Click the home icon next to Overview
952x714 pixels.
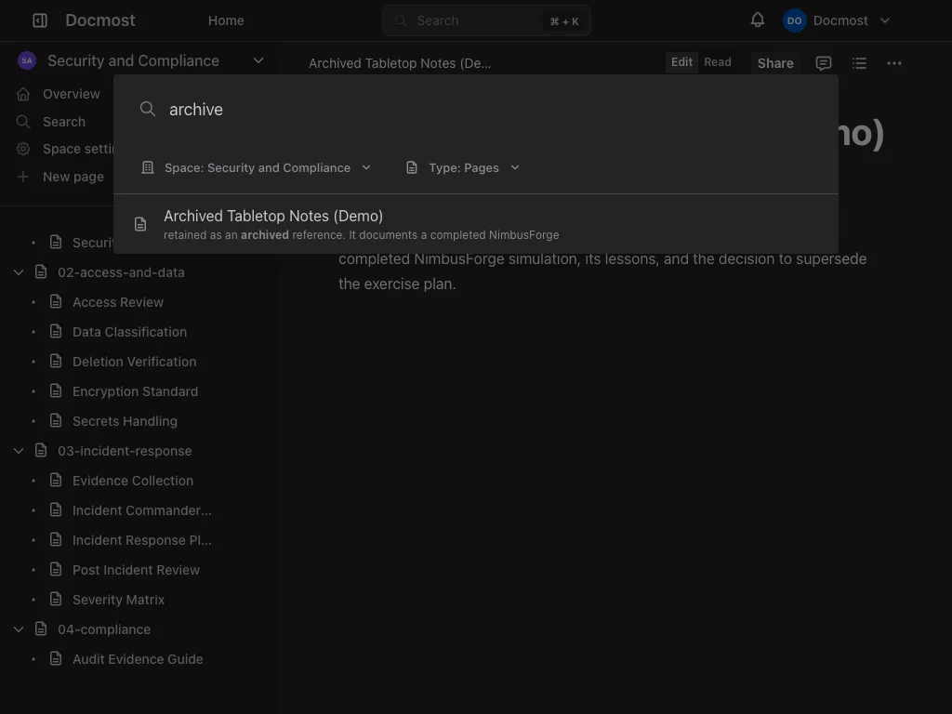(x=23, y=94)
